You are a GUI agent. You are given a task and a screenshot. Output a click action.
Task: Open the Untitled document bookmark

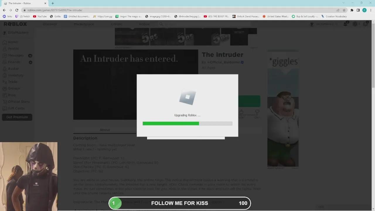[77, 16]
